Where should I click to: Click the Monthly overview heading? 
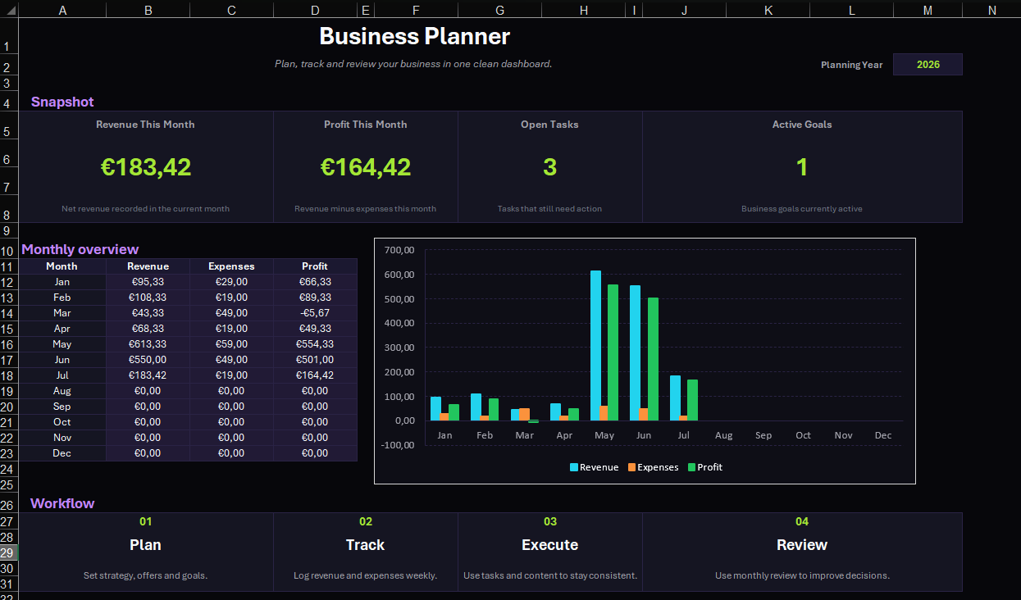80,249
